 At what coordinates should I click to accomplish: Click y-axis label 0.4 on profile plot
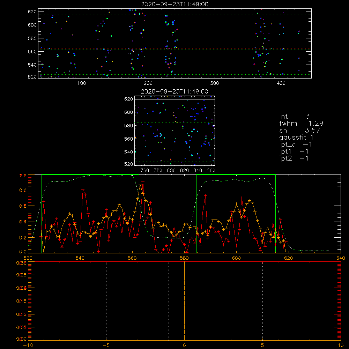23,222
